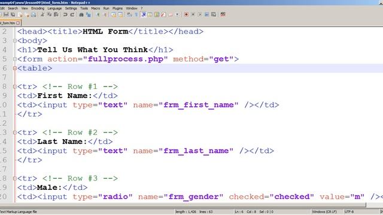Start macro recording with red record icon

click(x=186, y=14)
